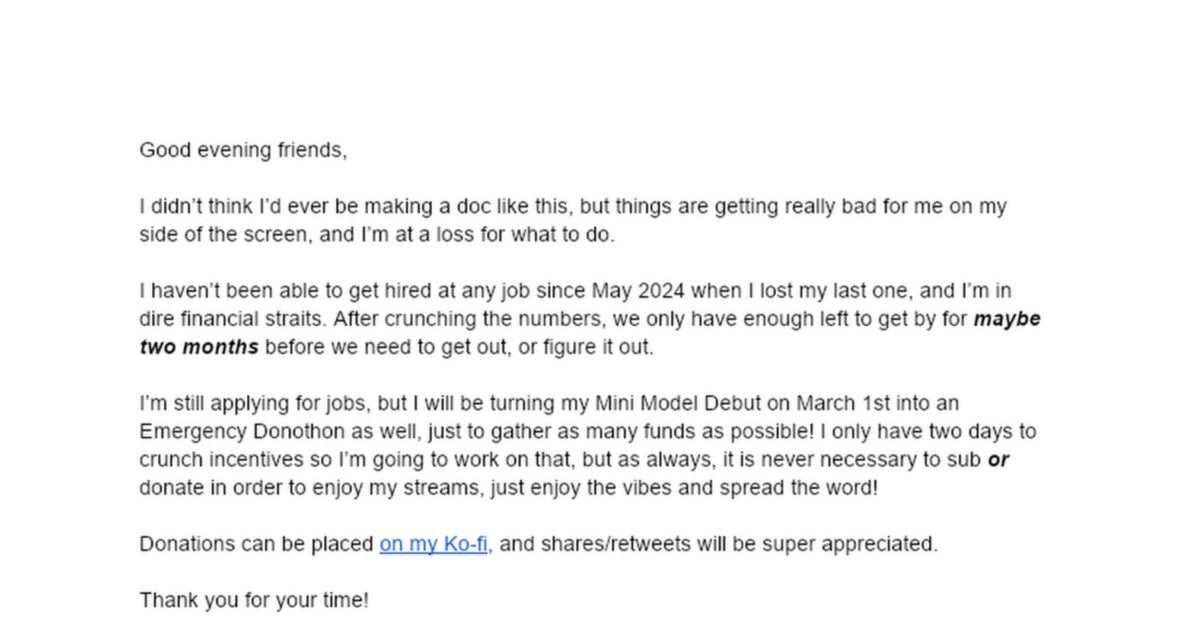Click the phrase "spread the word!"
Screen dimensions: 1186x622
798,488
